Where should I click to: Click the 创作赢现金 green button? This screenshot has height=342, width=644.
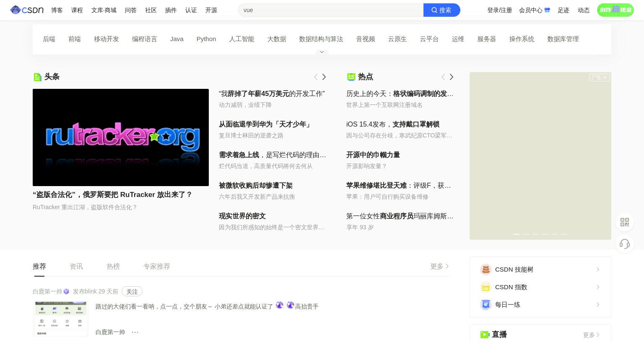click(x=615, y=10)
